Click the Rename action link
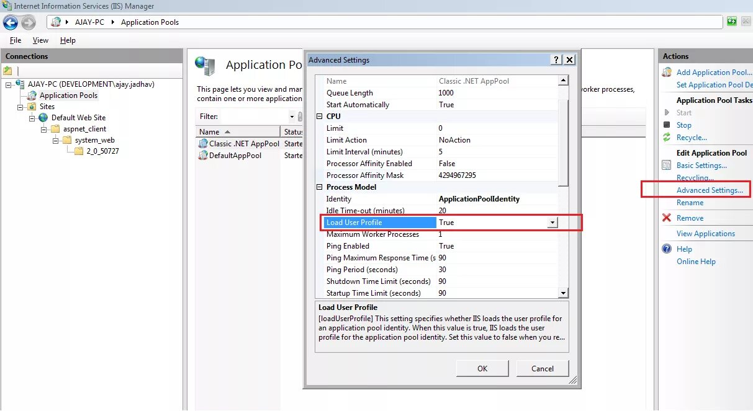The height and width of the screenshot is (411, 753). coord(690,203)
